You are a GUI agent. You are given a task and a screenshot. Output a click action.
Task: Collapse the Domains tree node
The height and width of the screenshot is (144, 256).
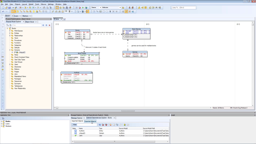click(x=10, y=50)
